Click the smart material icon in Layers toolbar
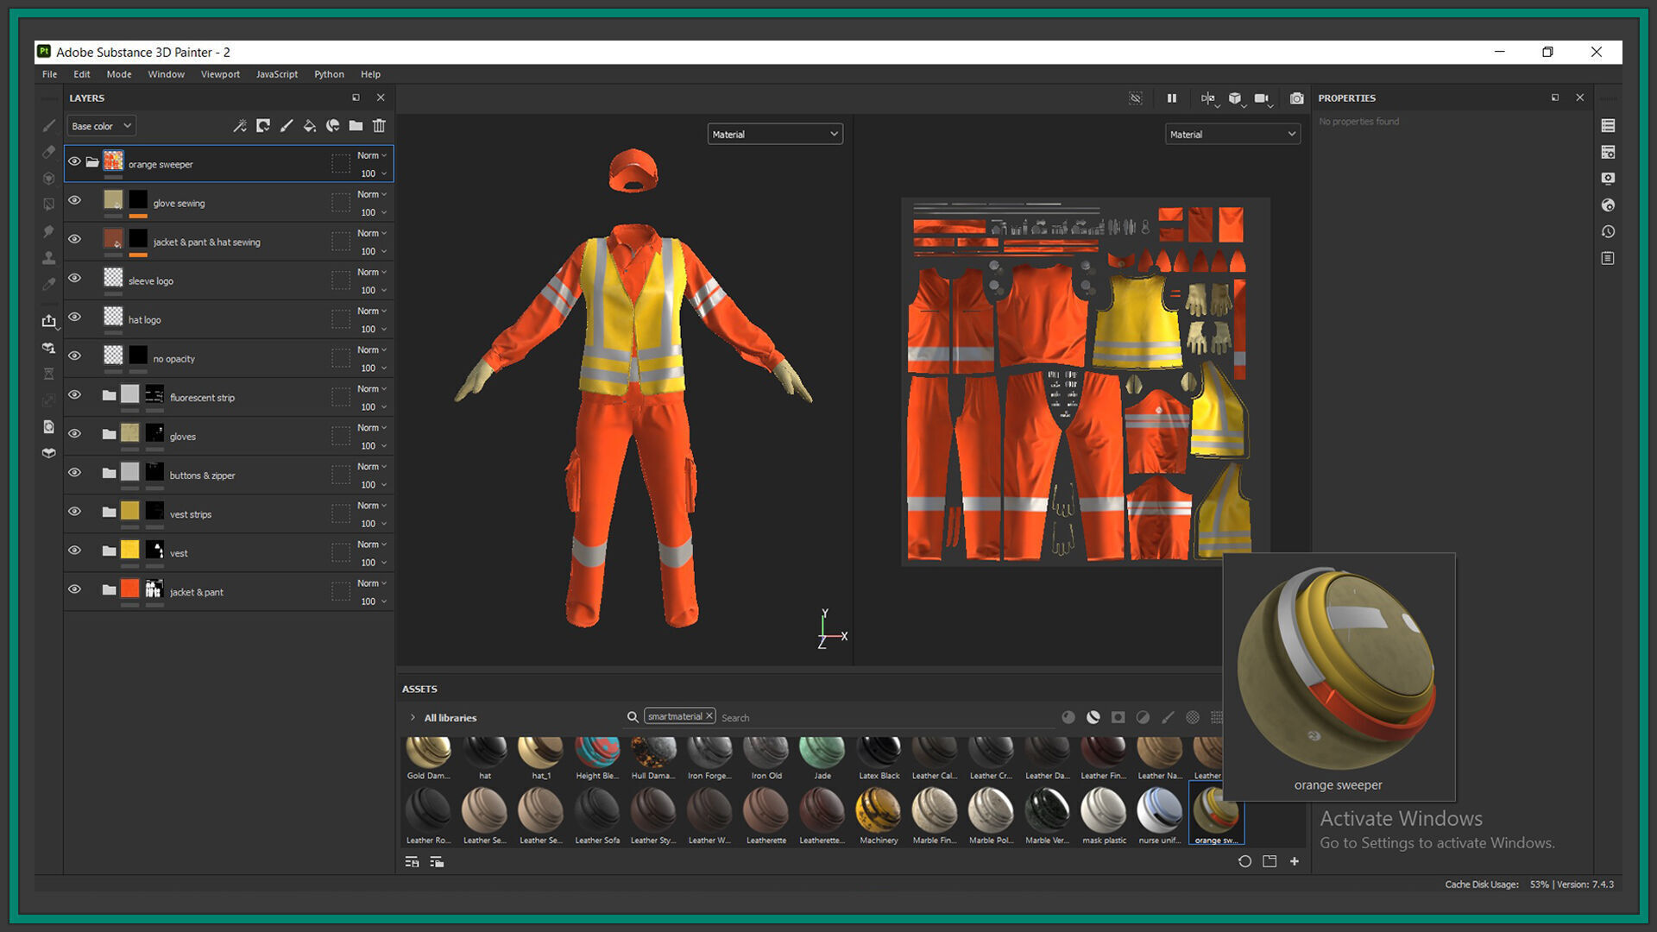This screenshot has height=932, width=1657. pyautogui.click(x=332, y=126)
